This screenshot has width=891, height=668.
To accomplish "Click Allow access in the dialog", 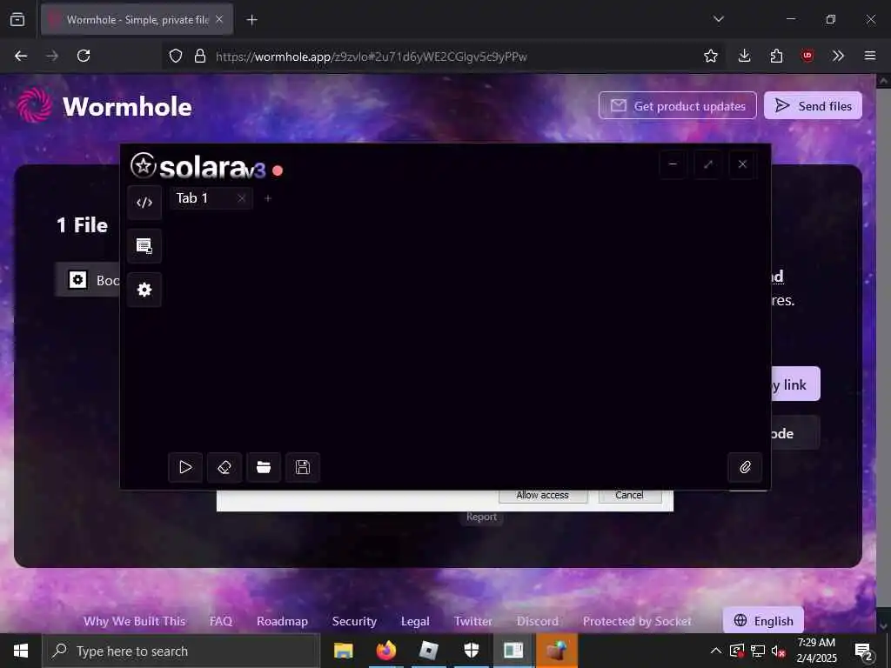I will tap(543, 495).
